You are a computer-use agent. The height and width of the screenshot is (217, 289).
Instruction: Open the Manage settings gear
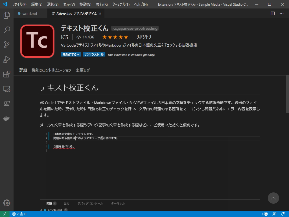coord(6,203)
